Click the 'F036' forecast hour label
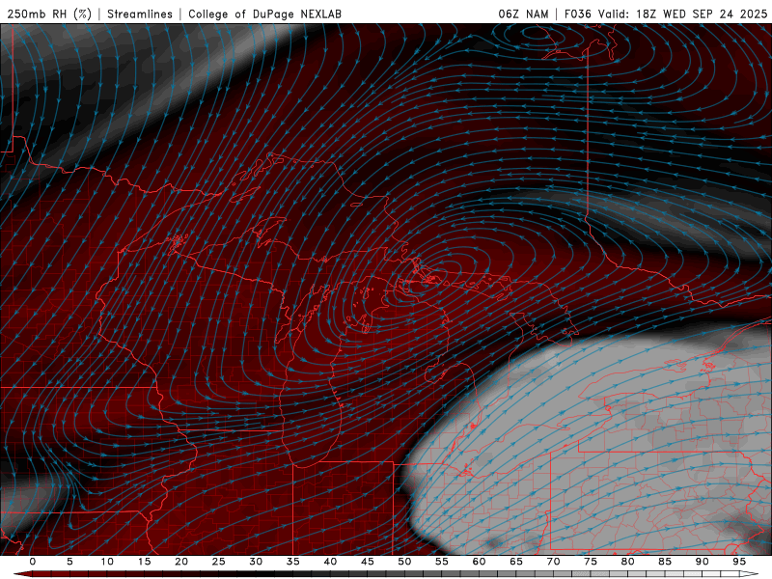The height and width of the screenshot is (579, 772). pyautogui.click(x=578, y=14)
